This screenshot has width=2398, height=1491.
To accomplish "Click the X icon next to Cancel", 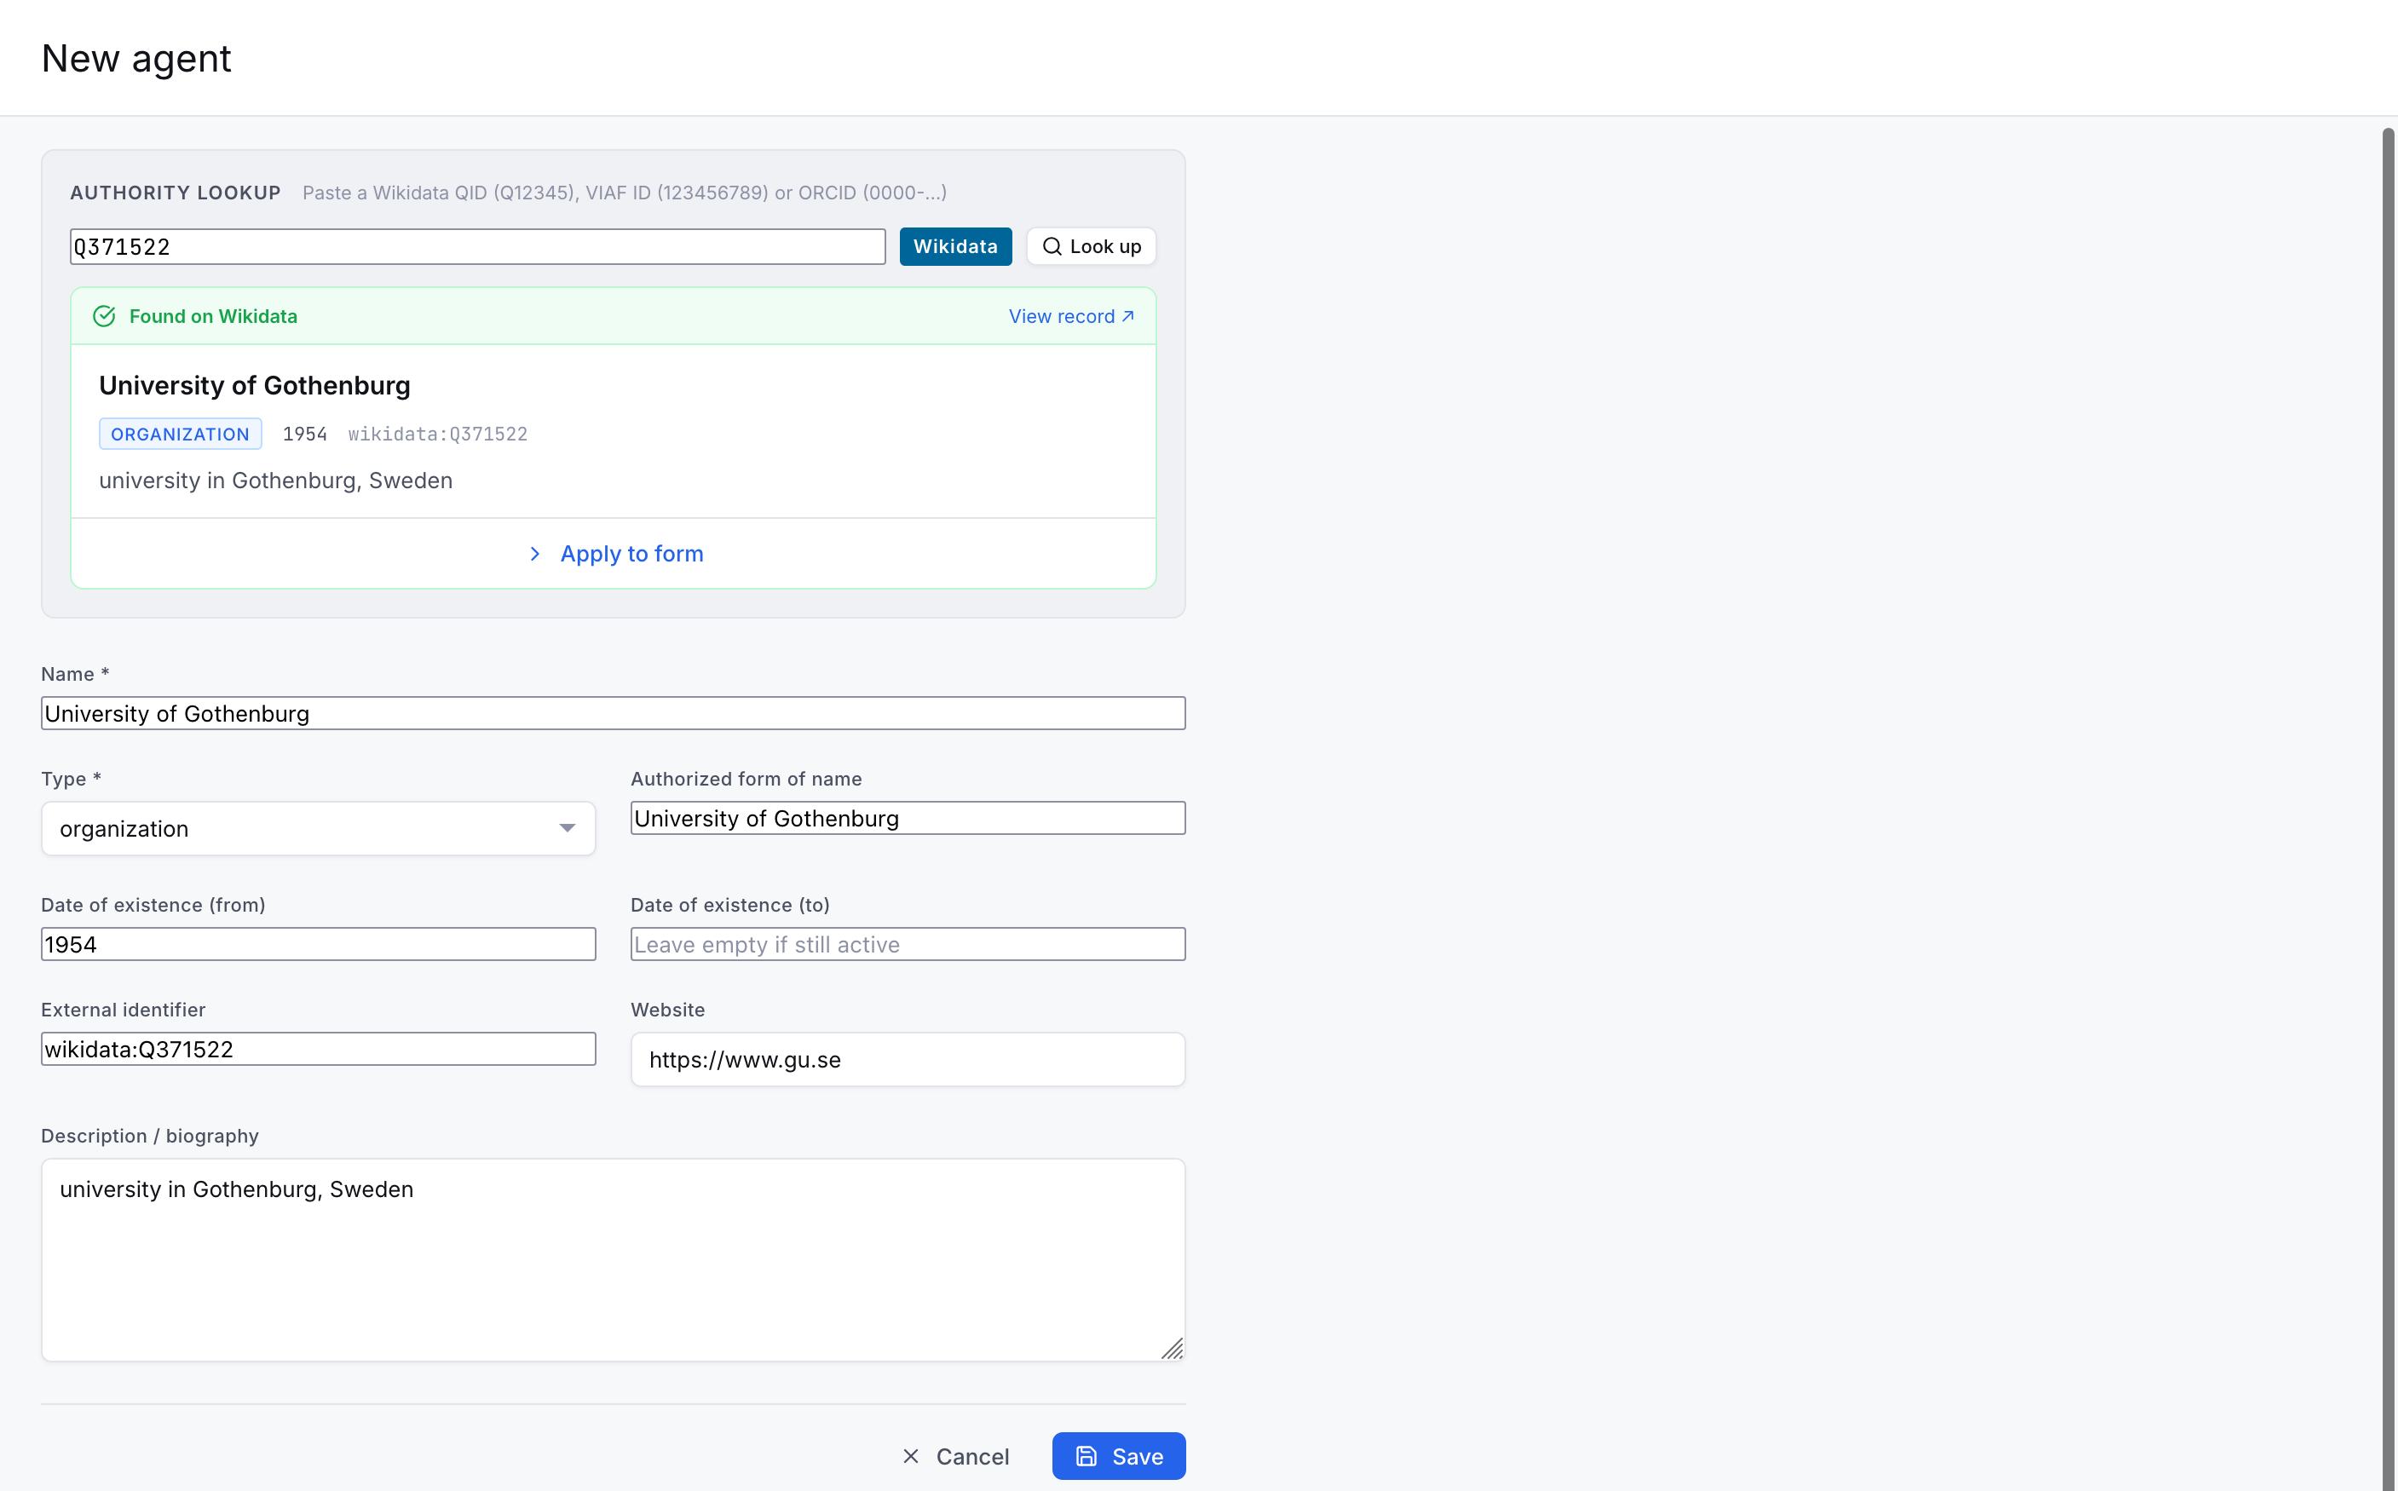I will click(x=911, y=1456).
